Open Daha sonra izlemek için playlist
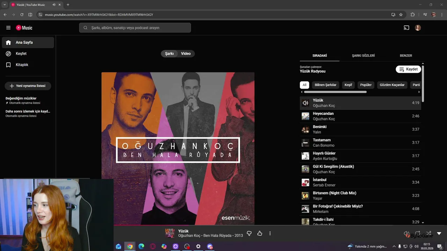 28,113
